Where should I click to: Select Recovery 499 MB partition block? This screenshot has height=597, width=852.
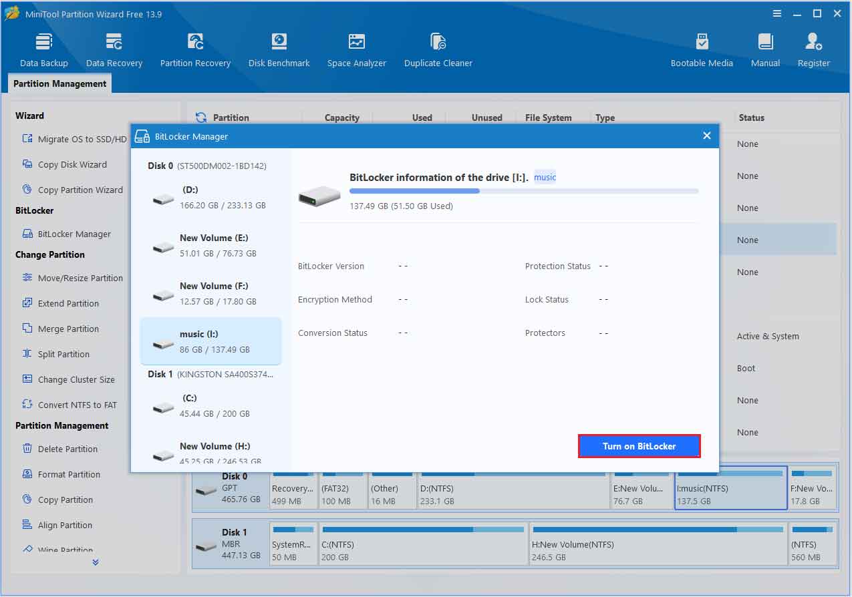pos(293,488)
